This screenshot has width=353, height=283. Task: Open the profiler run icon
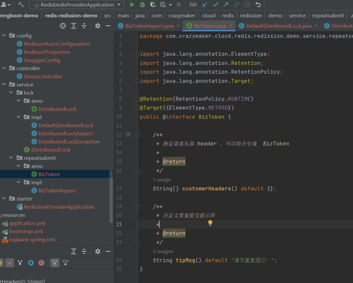pyautogui.click(x=163, y=5)
